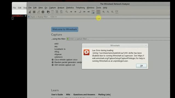Stop the running capture via the square icon
Viewport: 175px width, 98px height.
pos(34,12)
